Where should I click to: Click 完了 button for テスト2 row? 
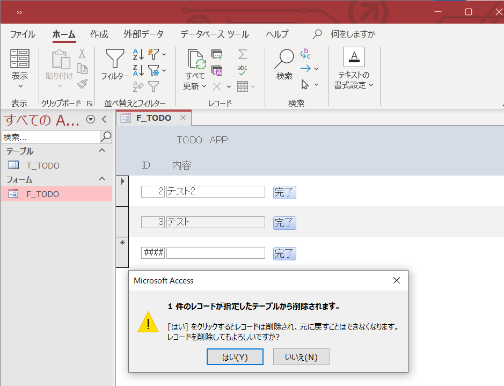click(284, 192)
